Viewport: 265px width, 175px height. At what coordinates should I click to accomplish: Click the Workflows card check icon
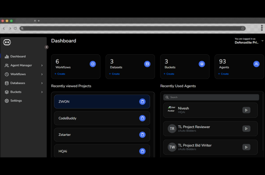pos(93,64)
